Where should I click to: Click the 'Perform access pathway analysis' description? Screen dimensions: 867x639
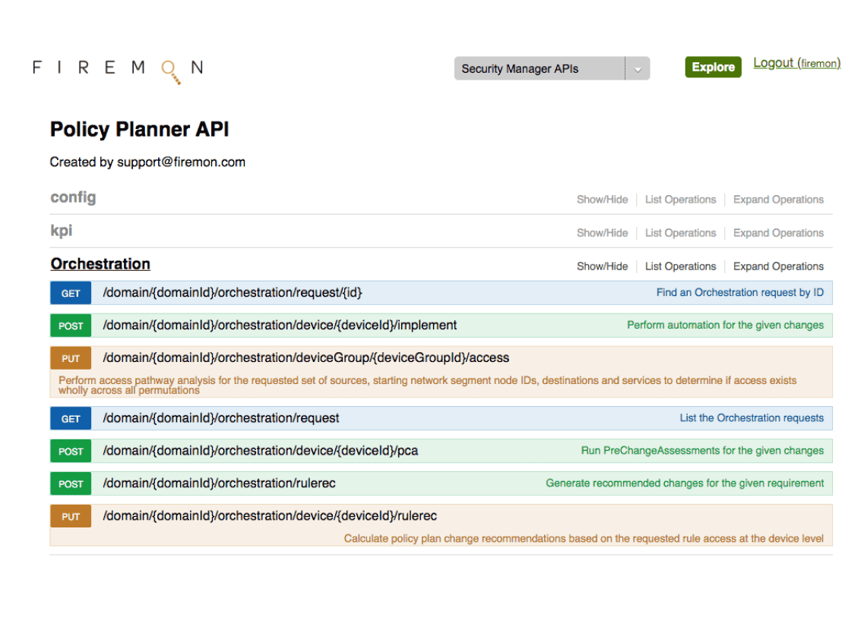click(x=427, y=385)
